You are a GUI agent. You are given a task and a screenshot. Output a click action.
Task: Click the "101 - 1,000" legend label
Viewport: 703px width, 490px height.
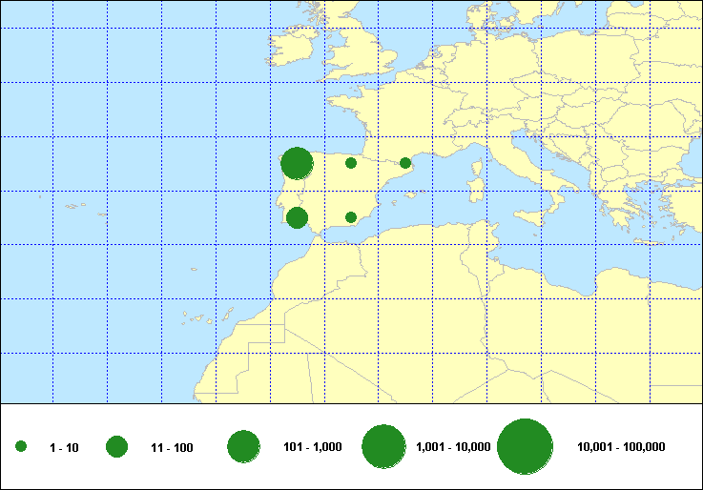(313, 447)
